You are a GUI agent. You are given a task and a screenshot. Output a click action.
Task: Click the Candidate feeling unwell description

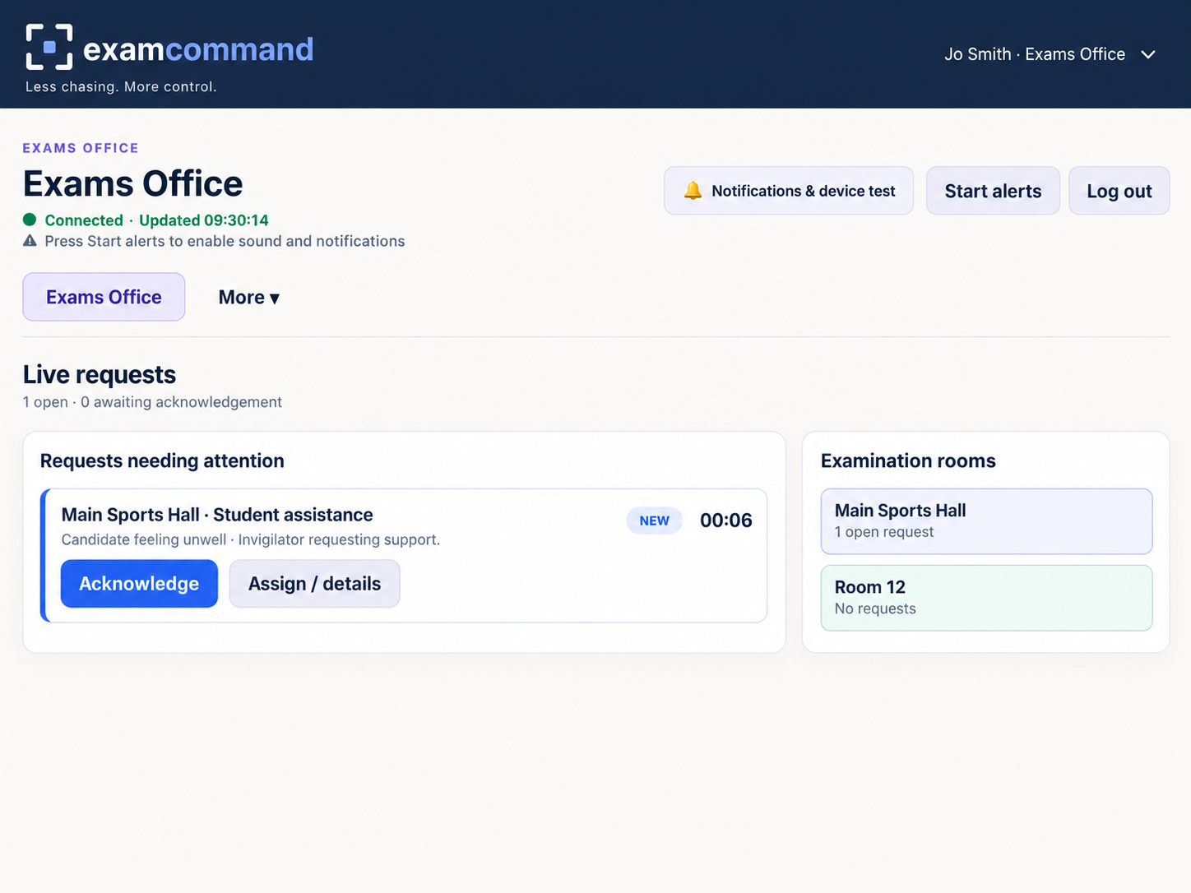click(x=251, y=539)
